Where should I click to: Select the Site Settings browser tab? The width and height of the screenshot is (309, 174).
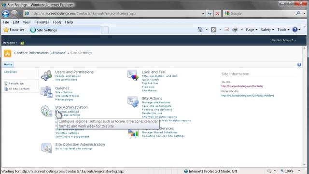65,30
